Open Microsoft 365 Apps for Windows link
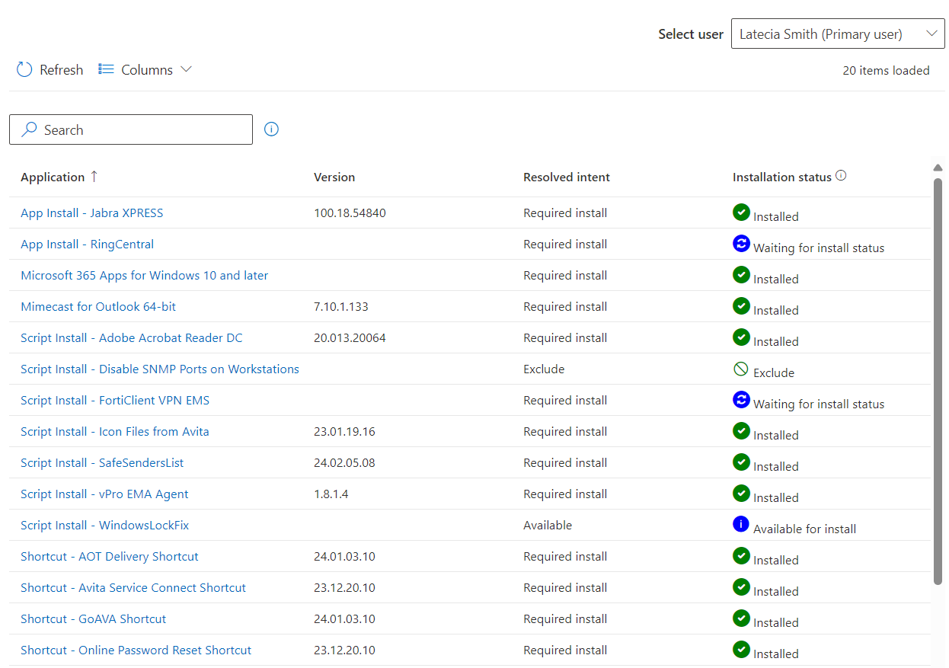 pos(144,276)
